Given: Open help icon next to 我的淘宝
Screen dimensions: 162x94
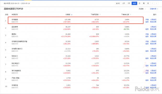Looking at the screenshot, I should [x=19, y=63].
